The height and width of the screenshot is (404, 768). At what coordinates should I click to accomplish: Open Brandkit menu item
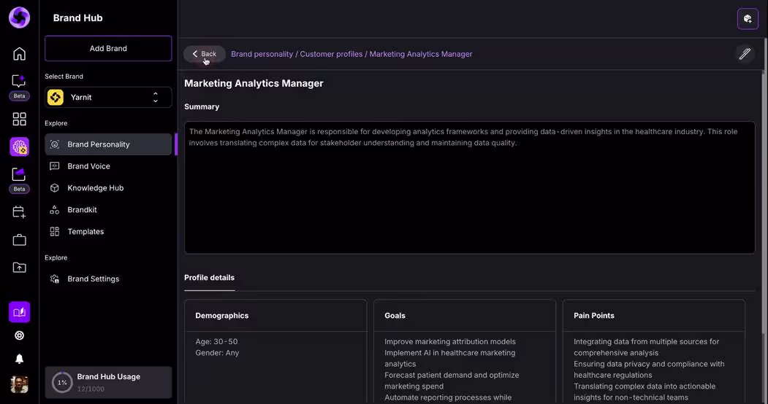point(108,209)
